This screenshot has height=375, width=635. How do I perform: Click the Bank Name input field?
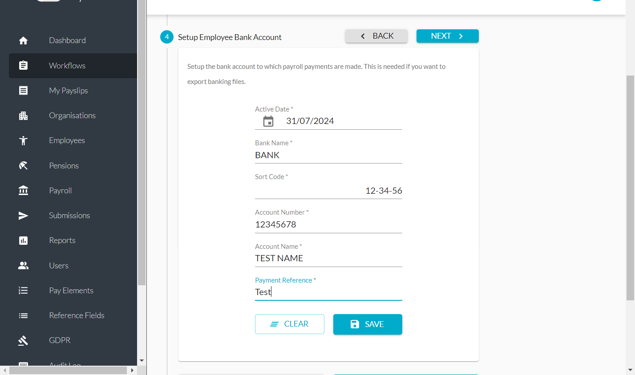coord(328,156)
